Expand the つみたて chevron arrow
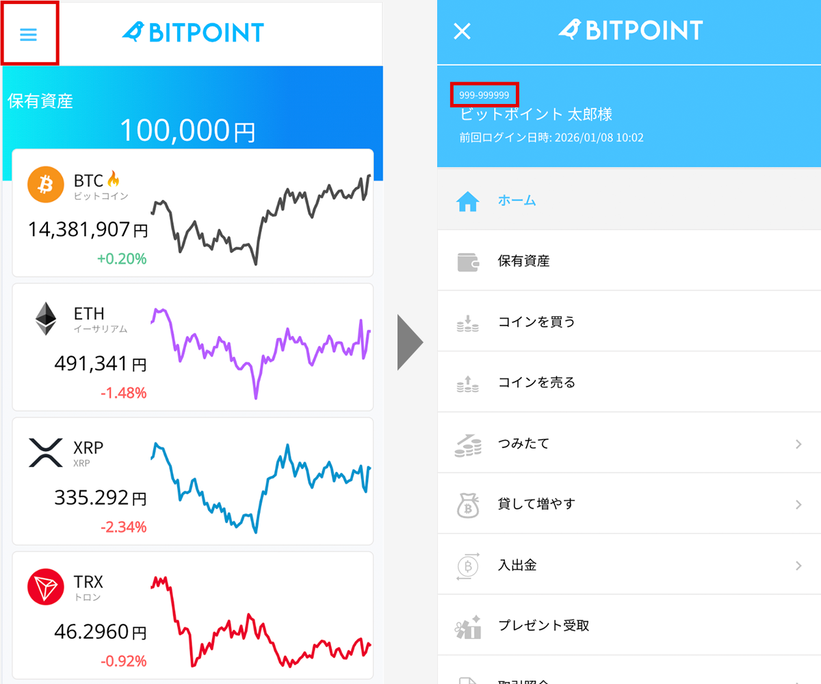Screen dimensions: 821x684 coord(798,444)
